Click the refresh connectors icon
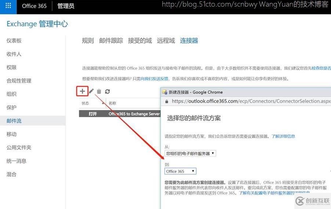 pos(108,92)
